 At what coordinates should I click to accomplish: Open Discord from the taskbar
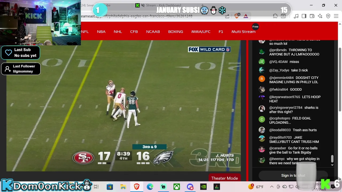190,187
